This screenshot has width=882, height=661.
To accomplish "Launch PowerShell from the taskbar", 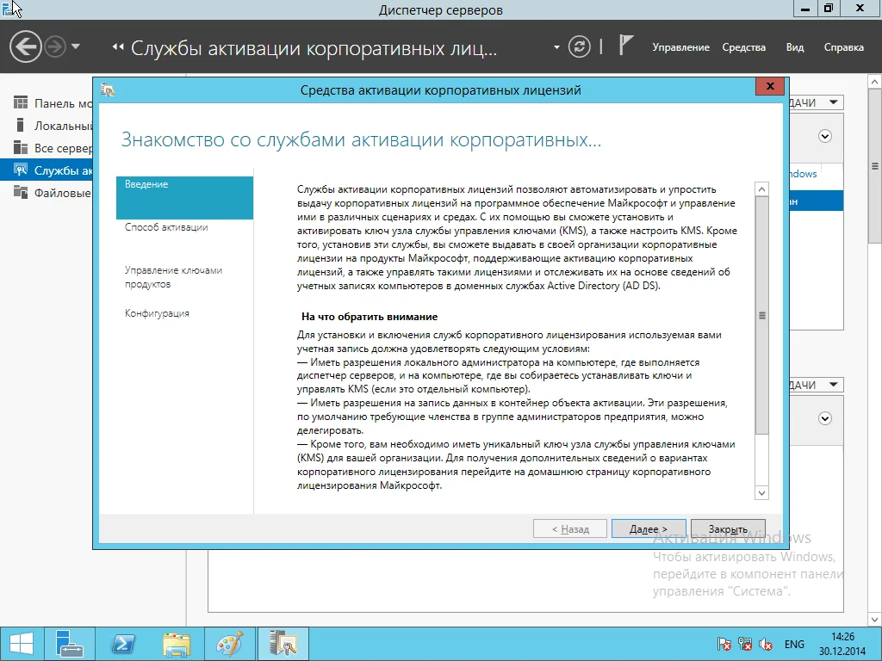I will pos(123,644).
